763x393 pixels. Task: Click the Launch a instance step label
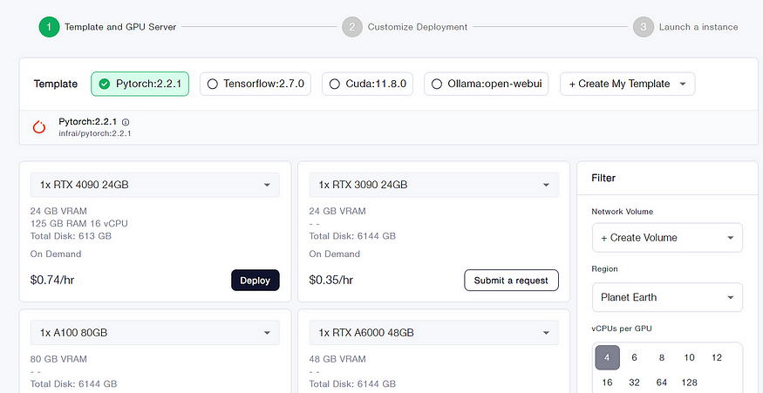click(698, 27)
